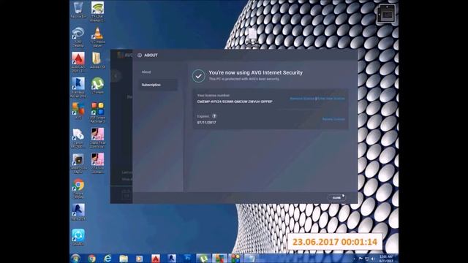This screenshot has width=468, height=263.
Task: Open File Explorer from the taskbar
Action: 124,258
